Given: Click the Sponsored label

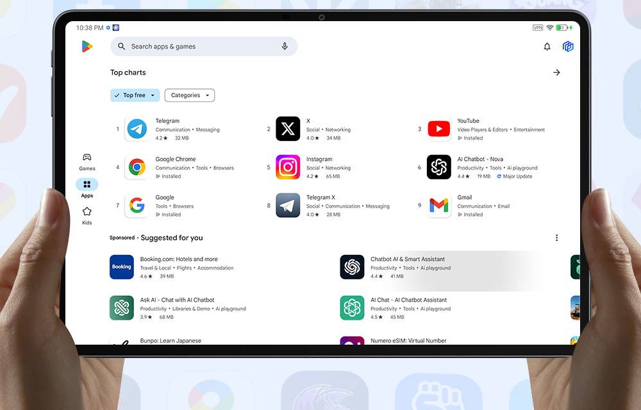Looking at the screenshot, I should click(x=122, y=238).
